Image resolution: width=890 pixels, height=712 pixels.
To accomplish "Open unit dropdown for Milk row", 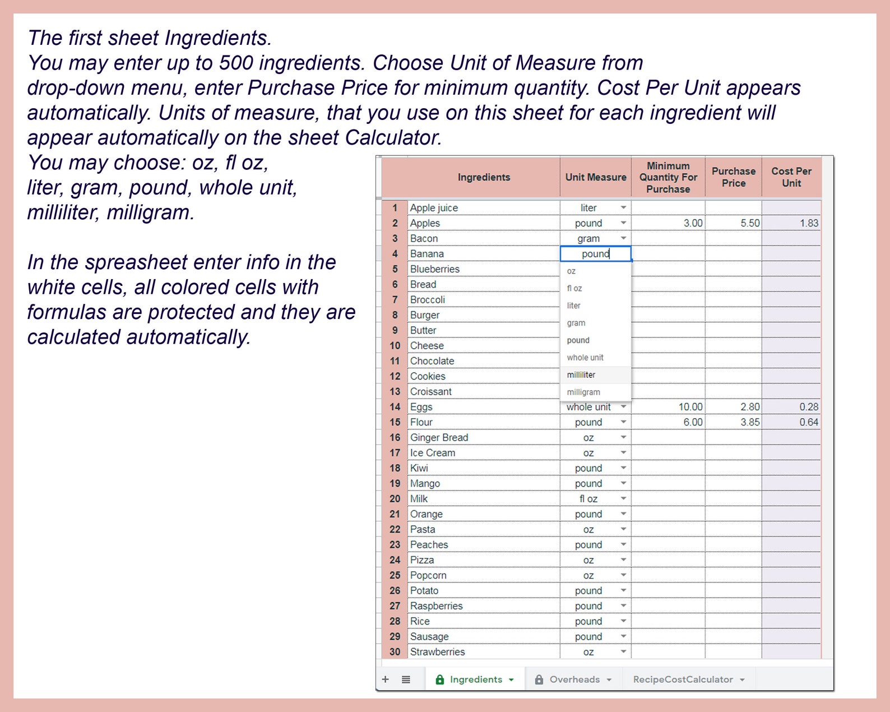I will pos(623,498).
